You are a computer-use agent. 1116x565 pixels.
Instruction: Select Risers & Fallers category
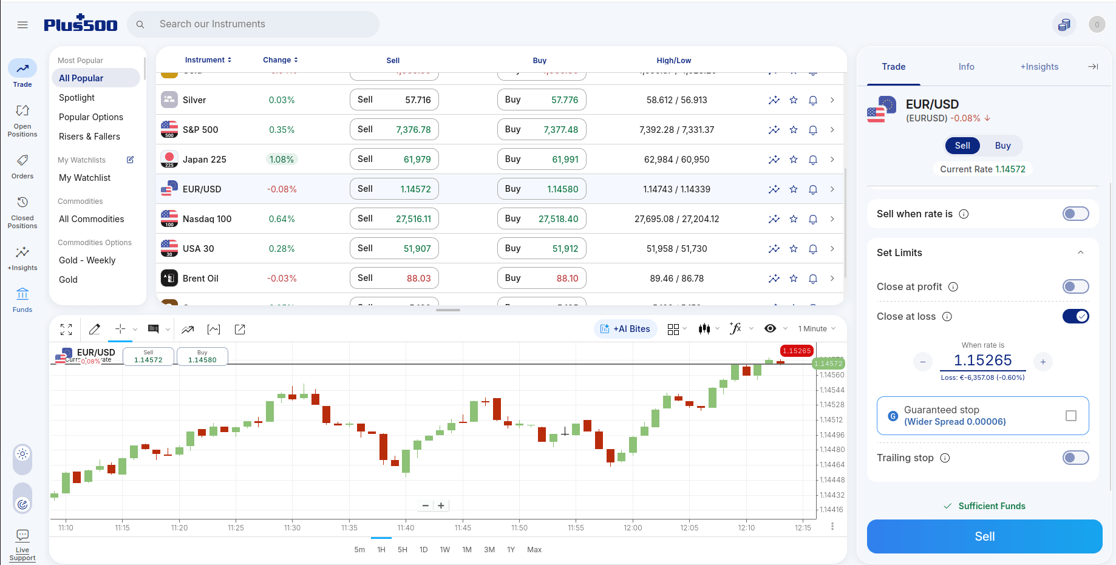coord(89,137)
